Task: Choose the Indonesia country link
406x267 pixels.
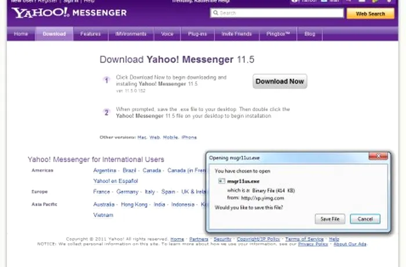Action: [x=183, y=204]
